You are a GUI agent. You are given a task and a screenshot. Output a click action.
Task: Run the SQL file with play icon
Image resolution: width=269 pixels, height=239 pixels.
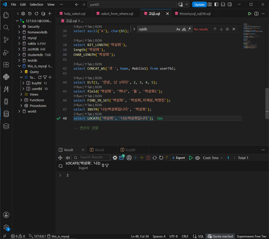pyautogui.click(x=250, y=14)
